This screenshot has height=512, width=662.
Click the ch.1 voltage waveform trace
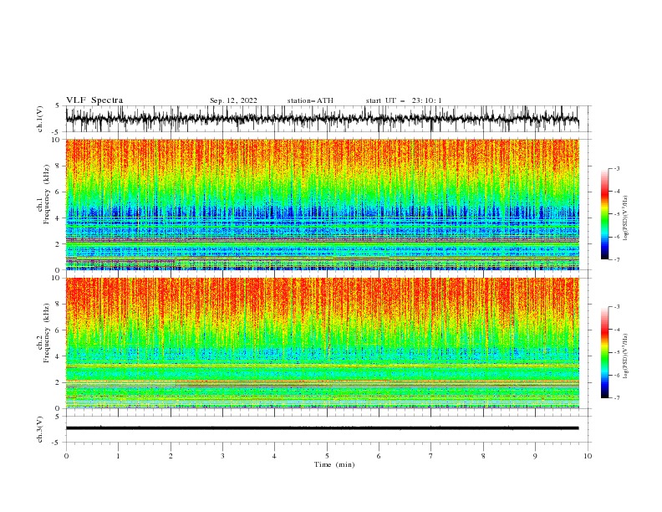point(322,119)
